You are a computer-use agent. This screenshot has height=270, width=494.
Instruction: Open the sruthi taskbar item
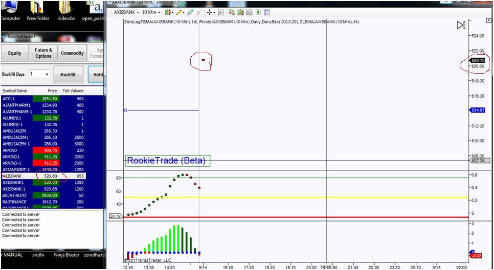[x=38, y=255]
